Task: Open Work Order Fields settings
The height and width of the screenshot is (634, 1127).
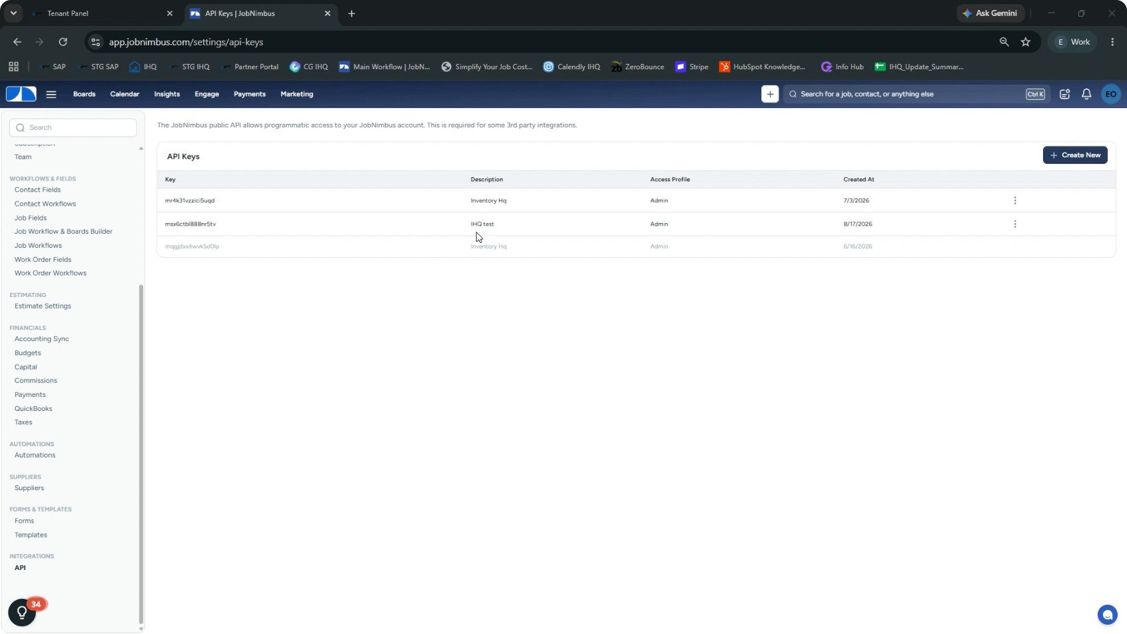Action: point(43,260)
